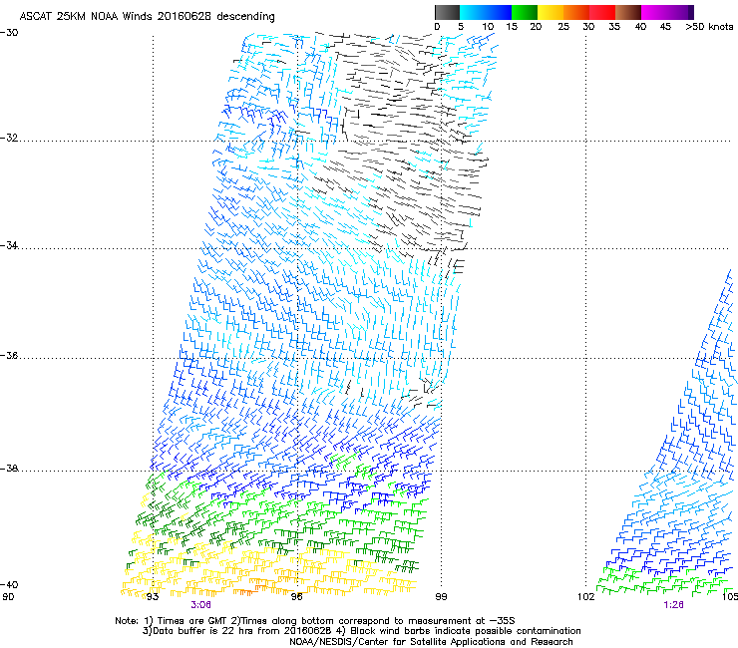Click the latitude label '-32'

[x=9, y=138]
